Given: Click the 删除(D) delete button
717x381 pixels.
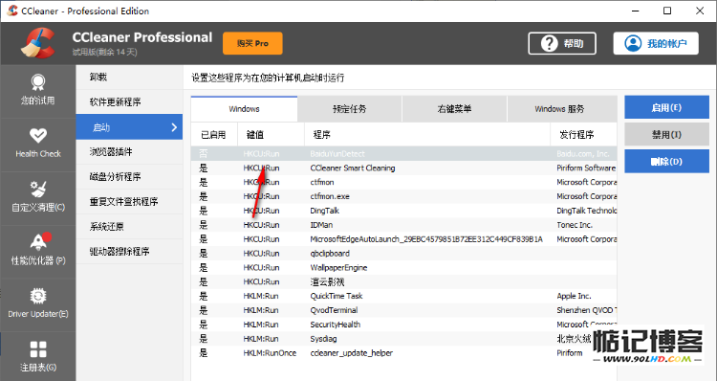Looking at the screenshot, I should coord(666,161).
